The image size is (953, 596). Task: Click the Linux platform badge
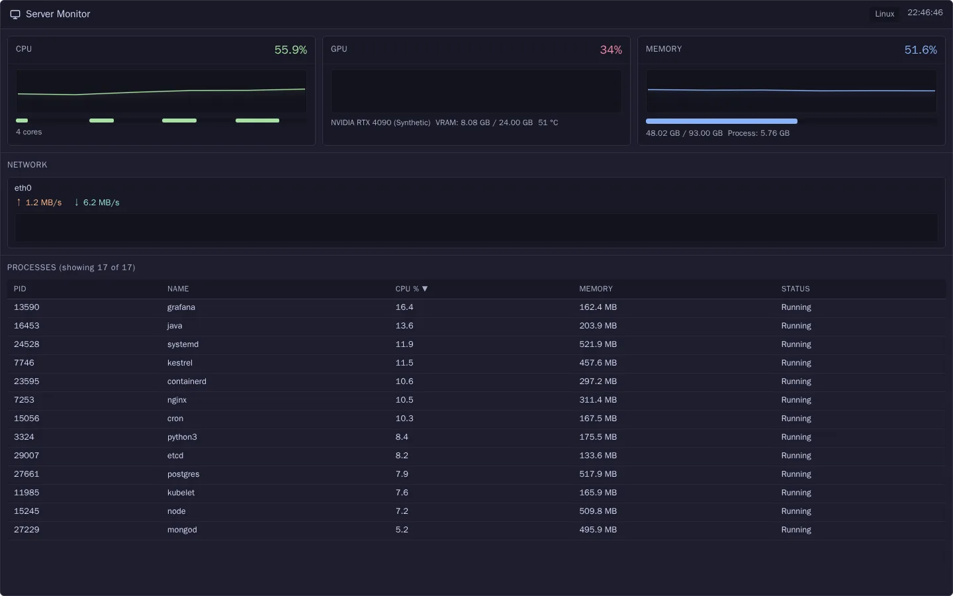(885, 14)
